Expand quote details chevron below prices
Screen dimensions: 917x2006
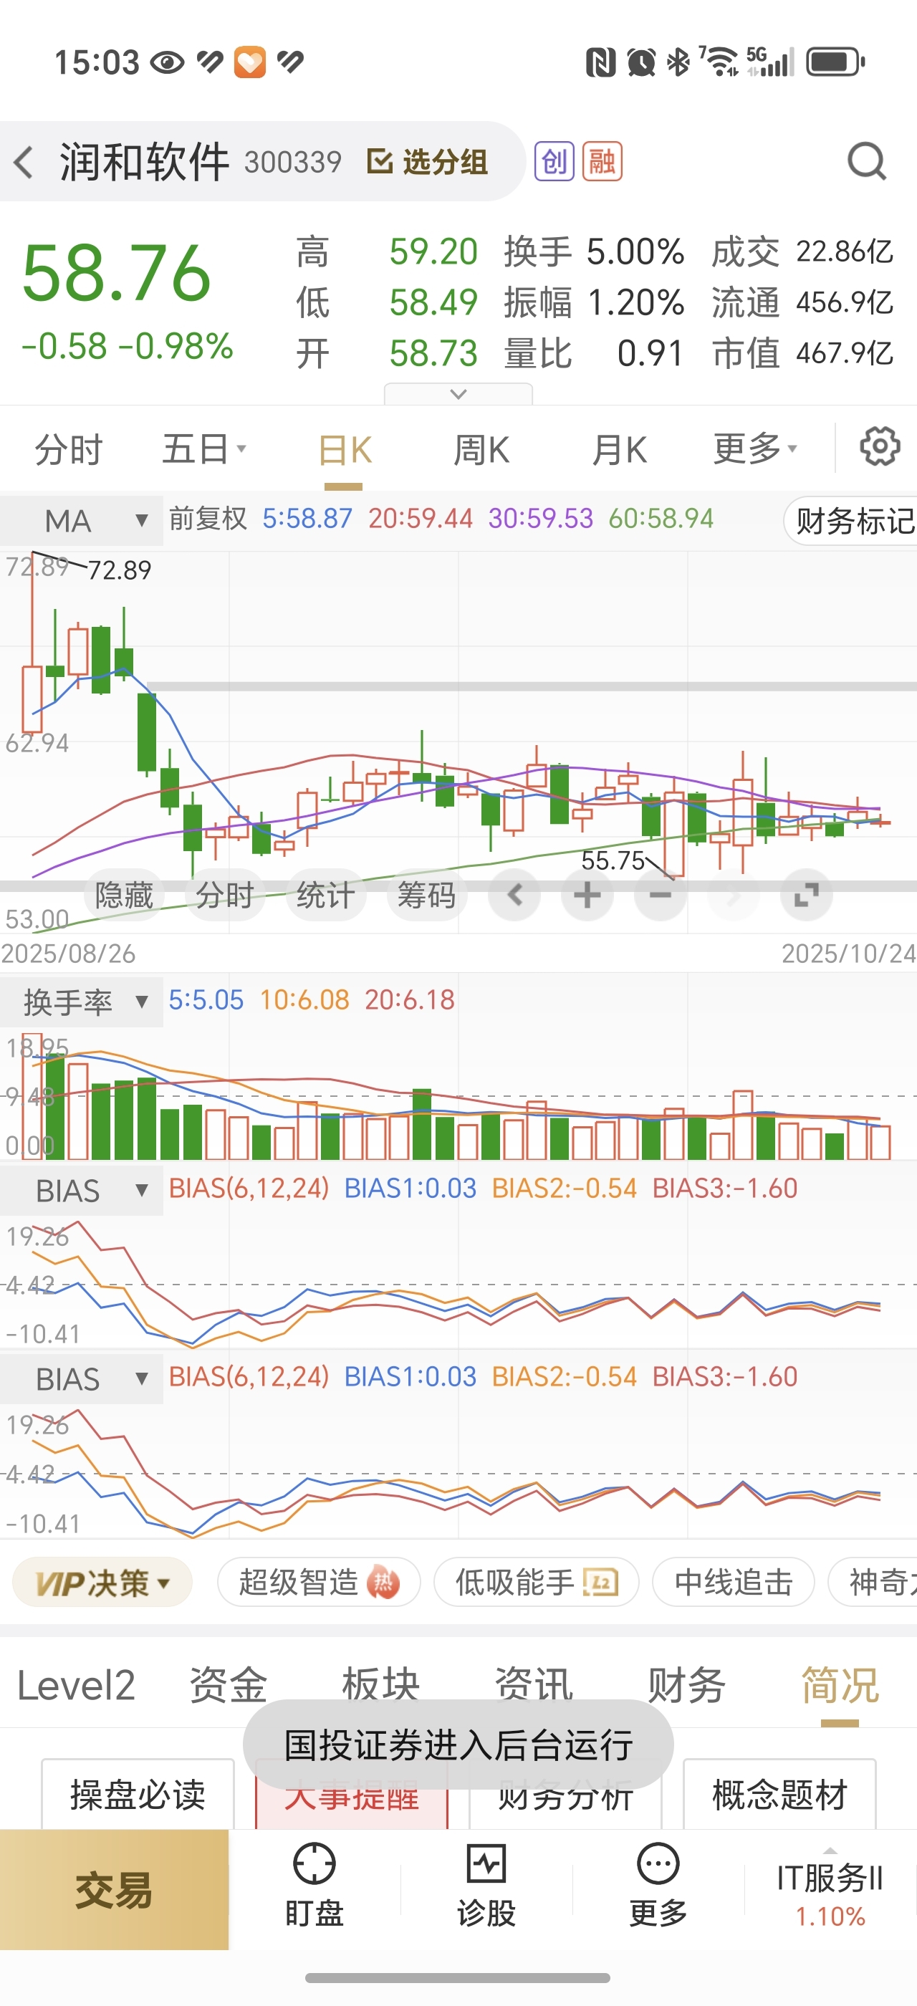pyautogui.click(x=458, y=394)
